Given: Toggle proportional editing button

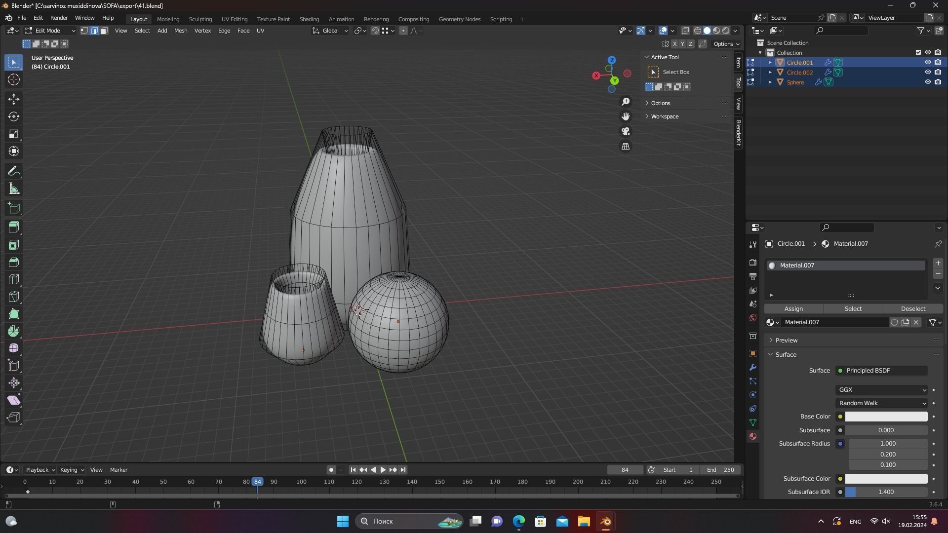Looking at the screenshot, I should click(x=403, y=31).
